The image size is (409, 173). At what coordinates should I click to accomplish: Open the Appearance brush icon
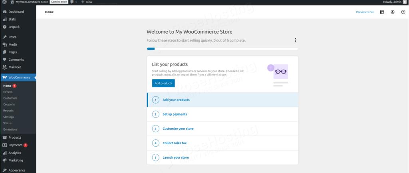pos(4,170)
